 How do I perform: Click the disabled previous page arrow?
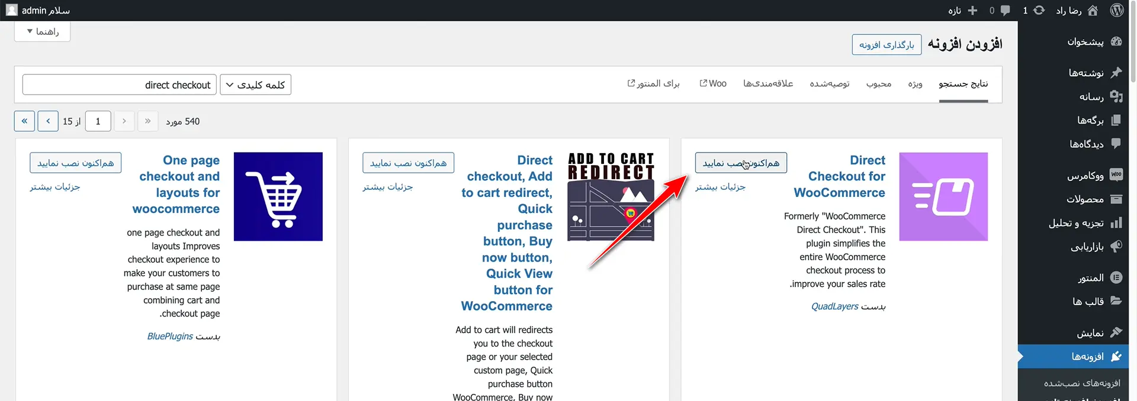click(124, 121)
